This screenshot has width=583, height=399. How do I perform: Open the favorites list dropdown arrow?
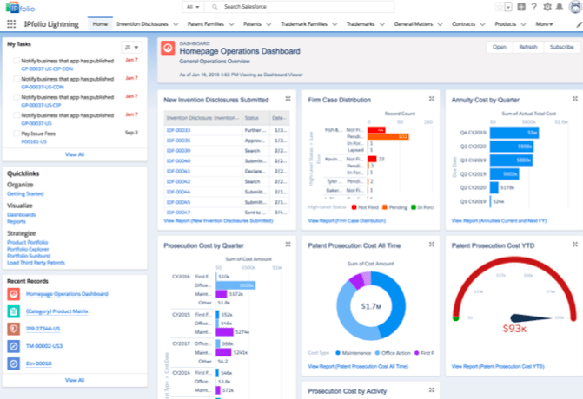[x=508, y=7]
